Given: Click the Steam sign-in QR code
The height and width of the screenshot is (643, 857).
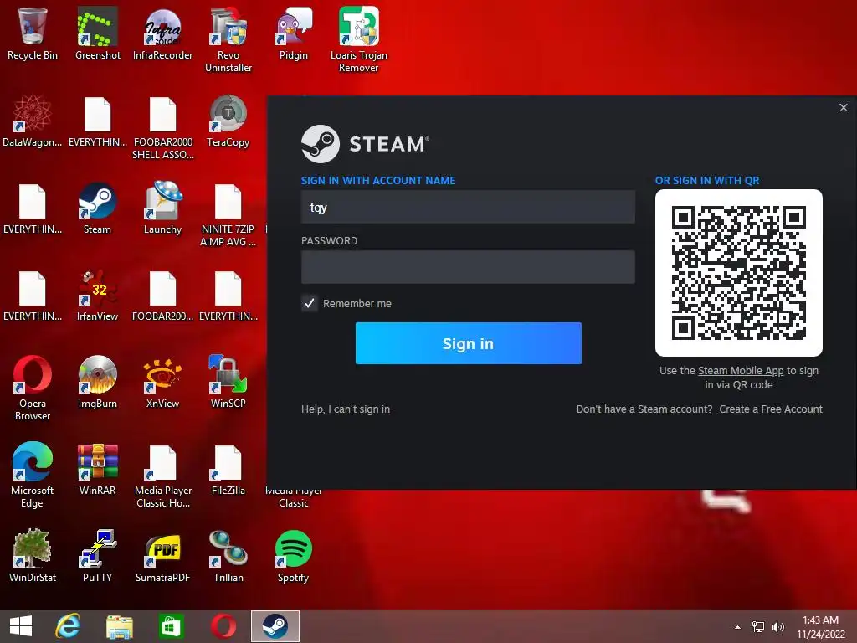Looking at the screenshot, I should click(x=738, y=273).
